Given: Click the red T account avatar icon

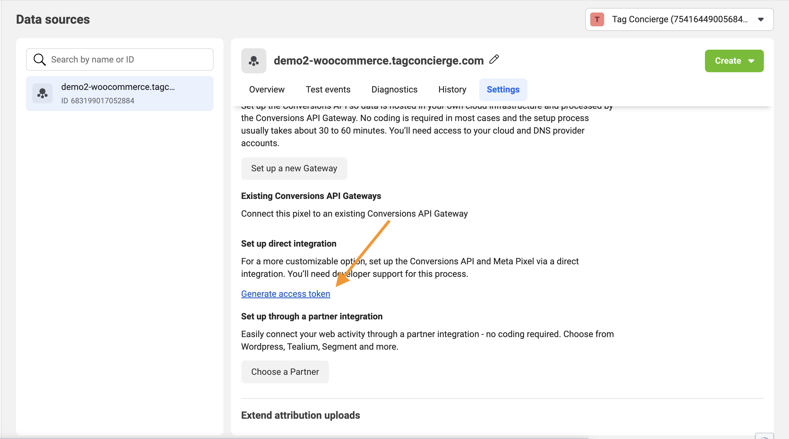Looking at the screenshot, I should 597,19.
